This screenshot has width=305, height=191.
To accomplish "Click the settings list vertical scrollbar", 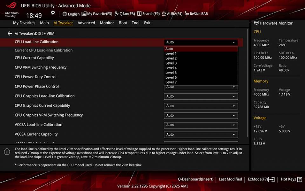I will click(x=248, y=83).
